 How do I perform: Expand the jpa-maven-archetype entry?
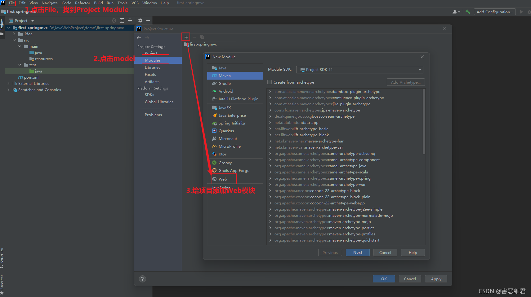(270, 110)
